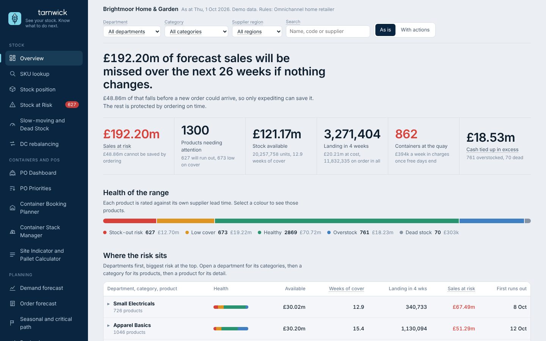Click the PO Priorities sort icon
546x341 pixels.
13,188
